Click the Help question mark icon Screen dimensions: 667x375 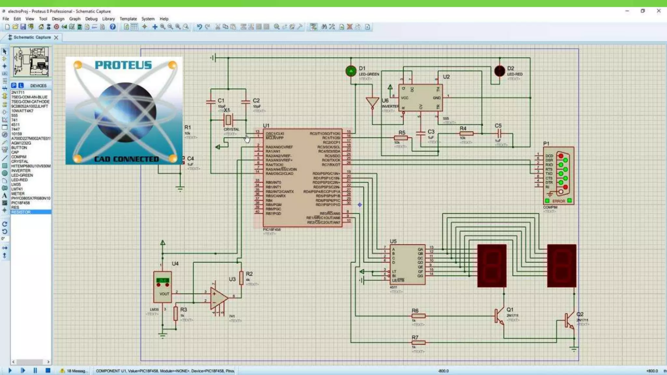click(113, 27)
